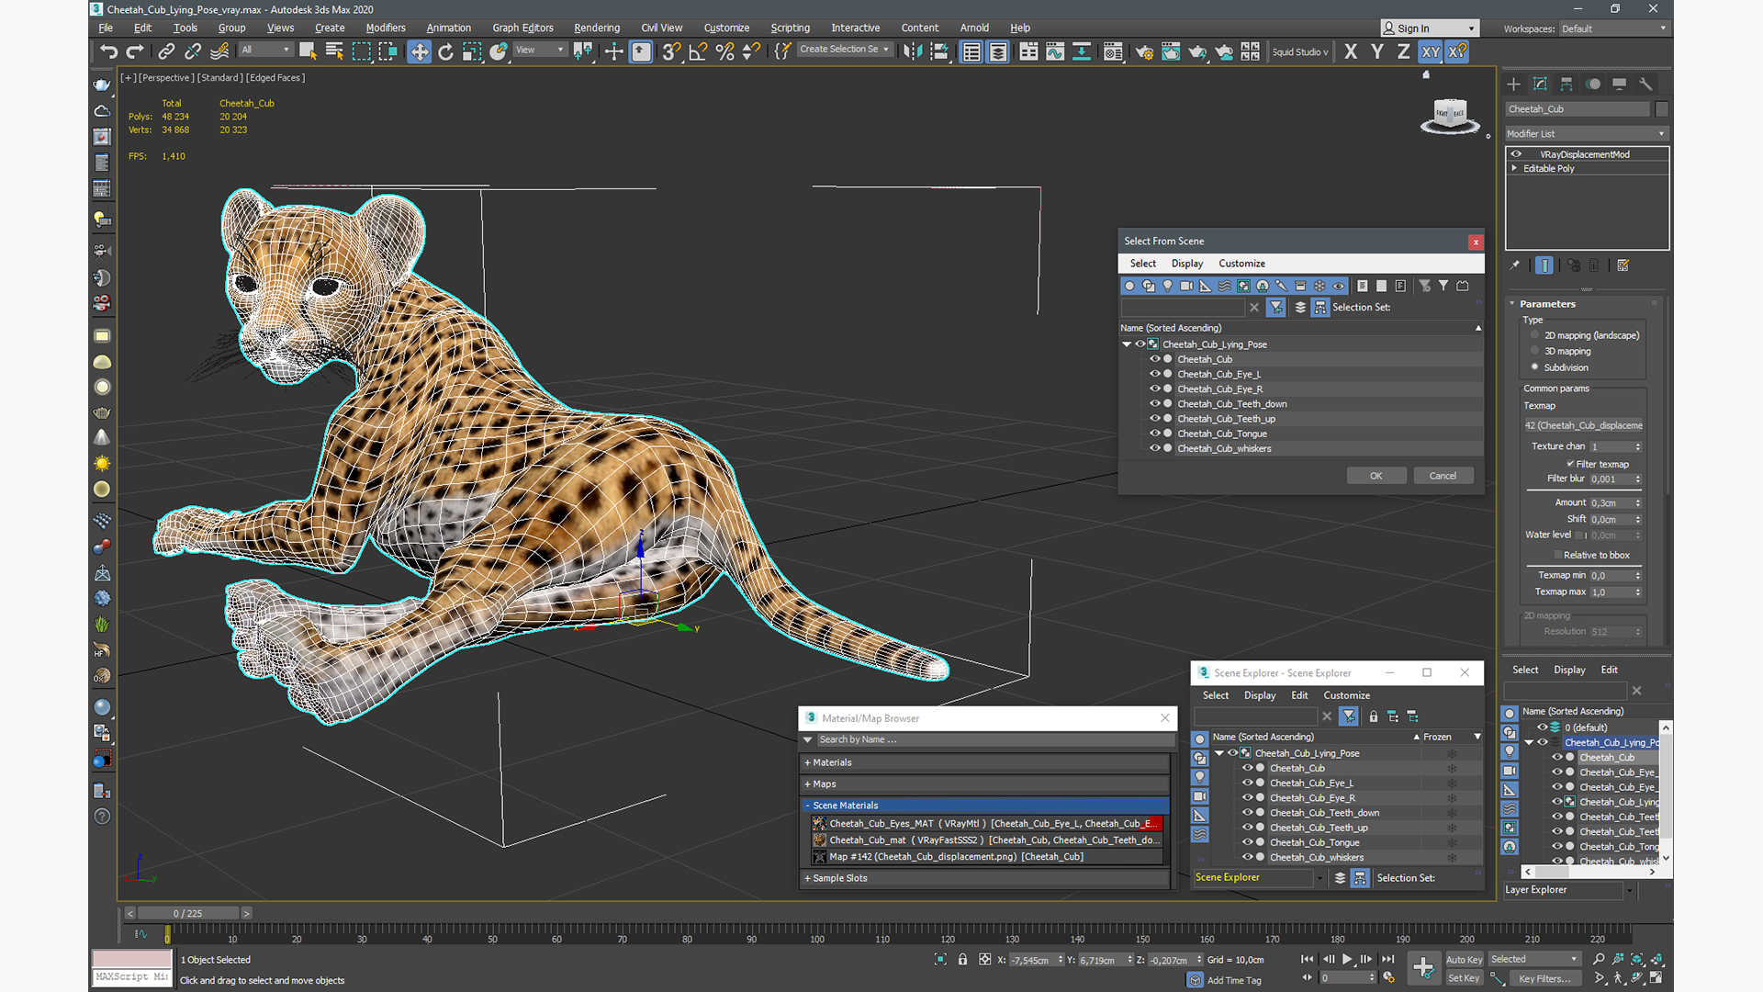Click the timeline frame slider 0 / 225
The image size is (1763, 992).
(188, 913)
